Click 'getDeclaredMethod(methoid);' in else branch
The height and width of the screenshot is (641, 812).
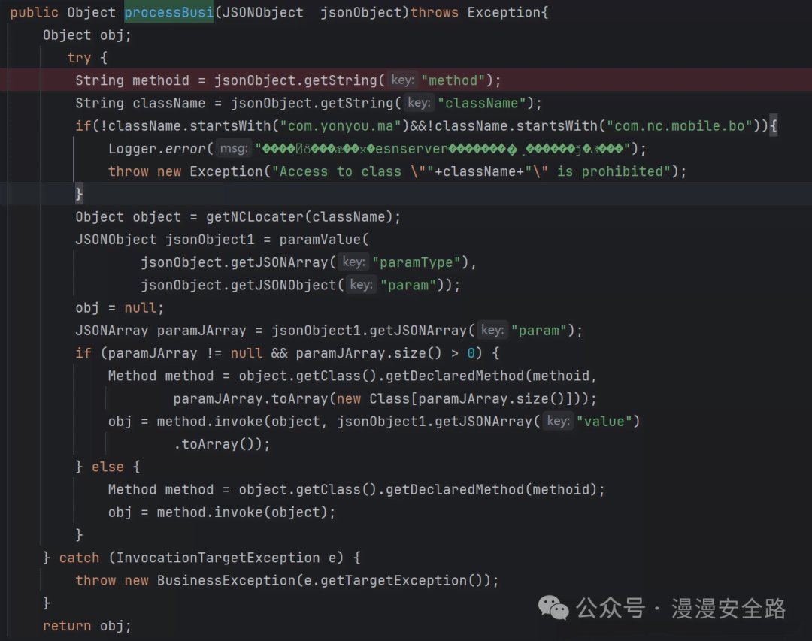point(495,491)
